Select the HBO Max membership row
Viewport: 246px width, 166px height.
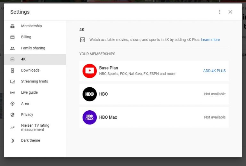[154, 117]
